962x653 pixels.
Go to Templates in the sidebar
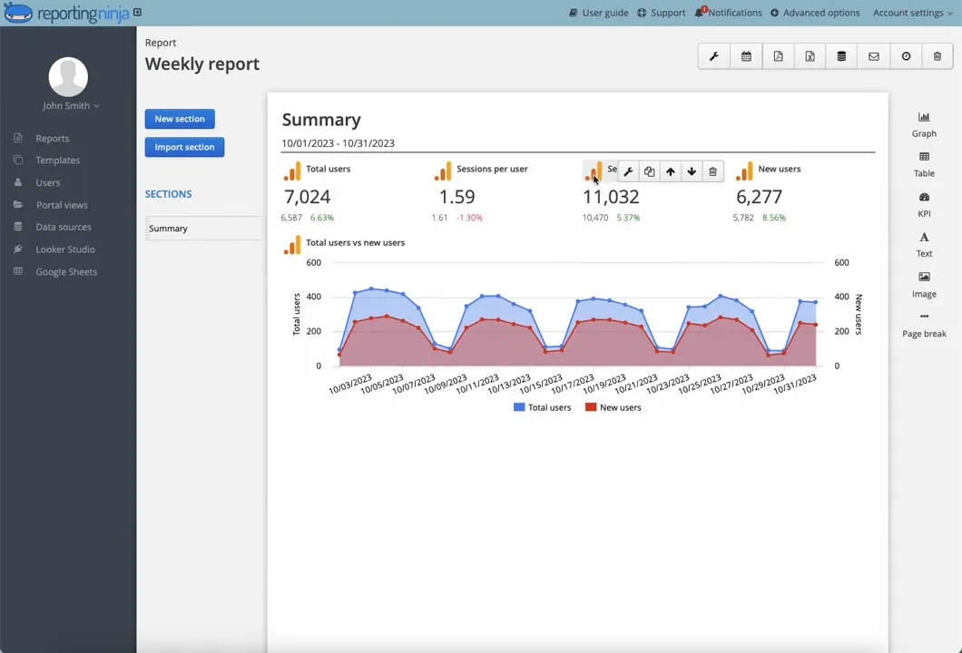(x=58, y=160)
